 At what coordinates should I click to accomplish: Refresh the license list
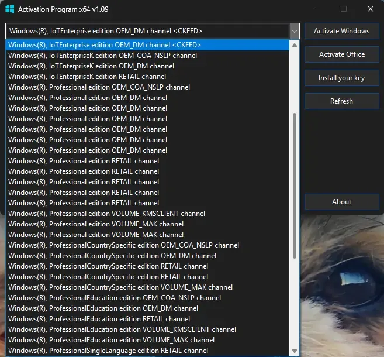[x=342, y=101]
